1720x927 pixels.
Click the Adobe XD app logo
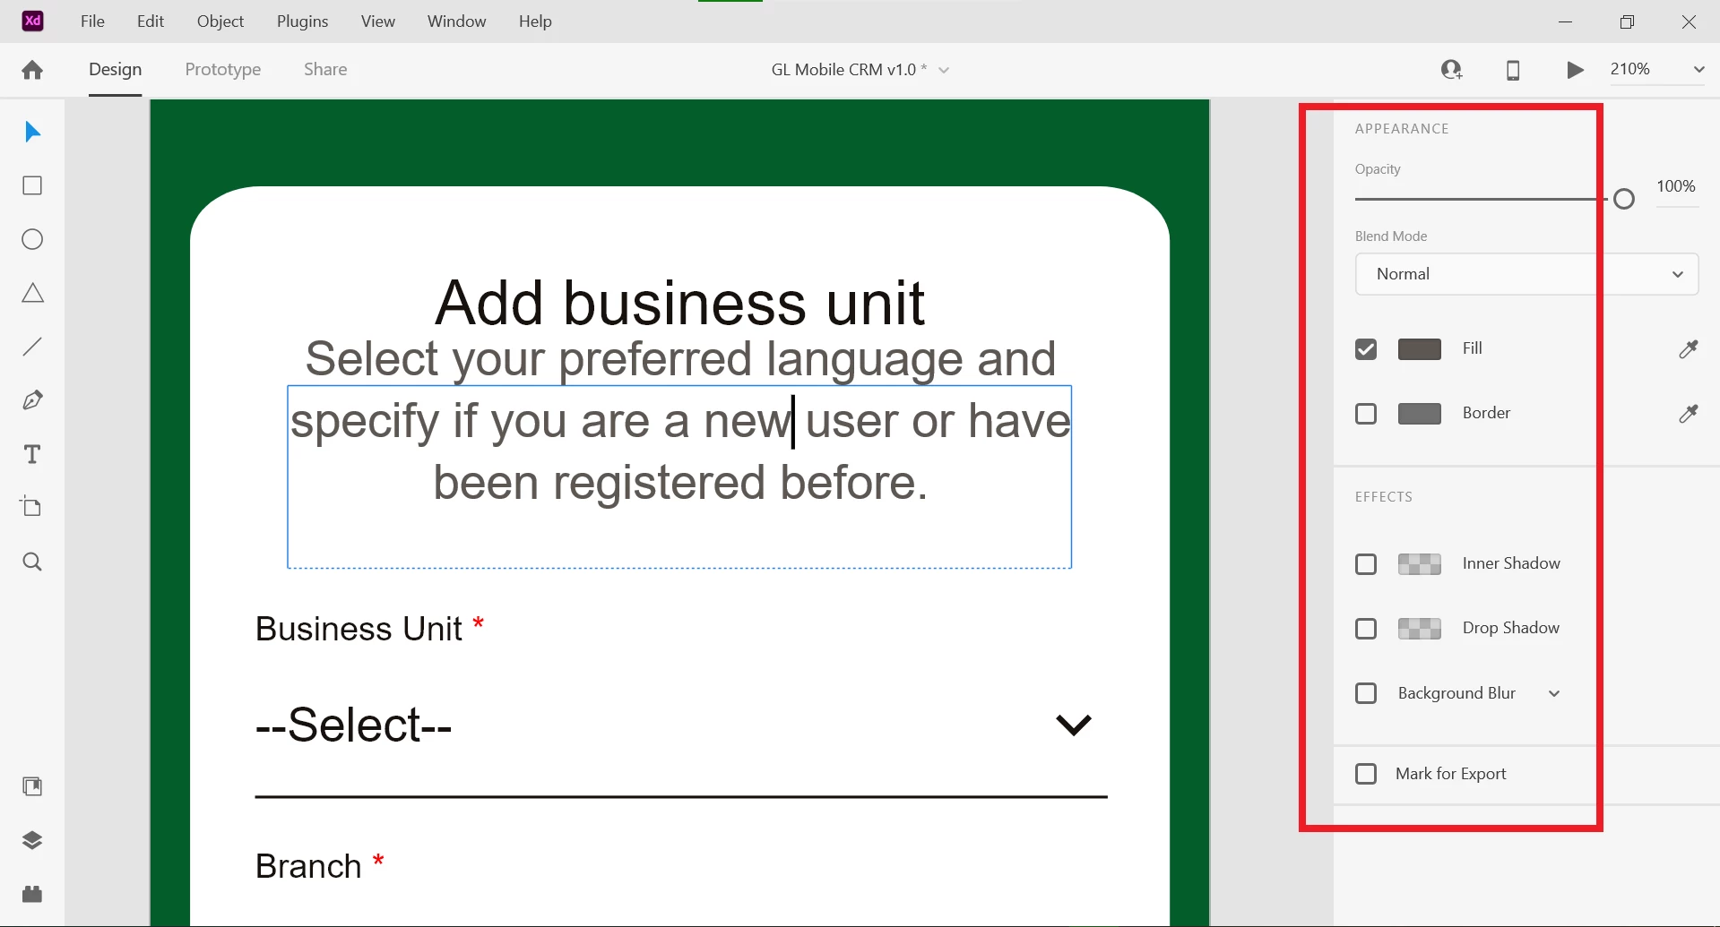[x=32, y=21]
